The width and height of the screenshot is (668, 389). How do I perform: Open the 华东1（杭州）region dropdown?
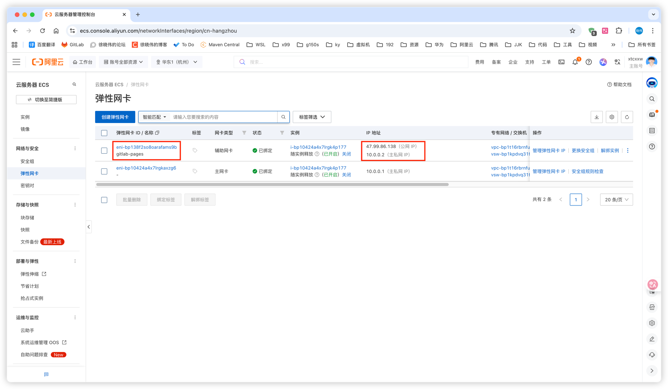(x=176, y=62)
